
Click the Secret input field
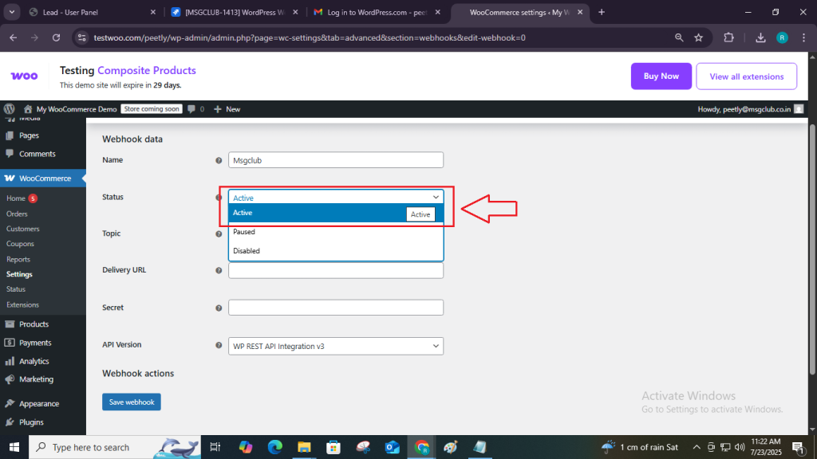(336, 308)
